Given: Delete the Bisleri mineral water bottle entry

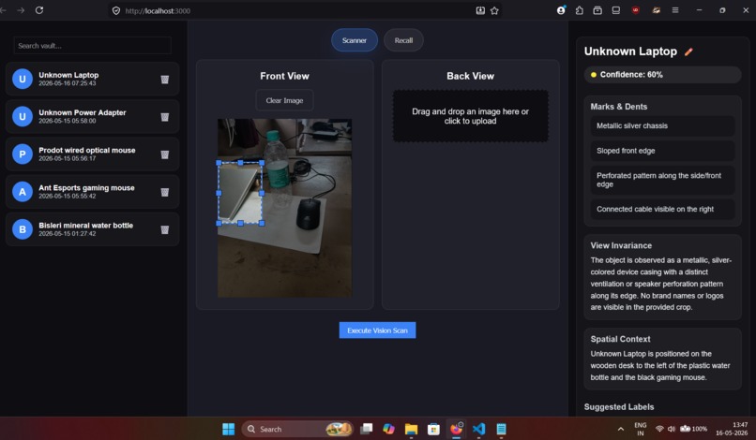Looking at the screenshot, I should coord(165,229).
